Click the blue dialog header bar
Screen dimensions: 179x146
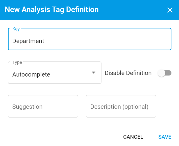(89, 10)
